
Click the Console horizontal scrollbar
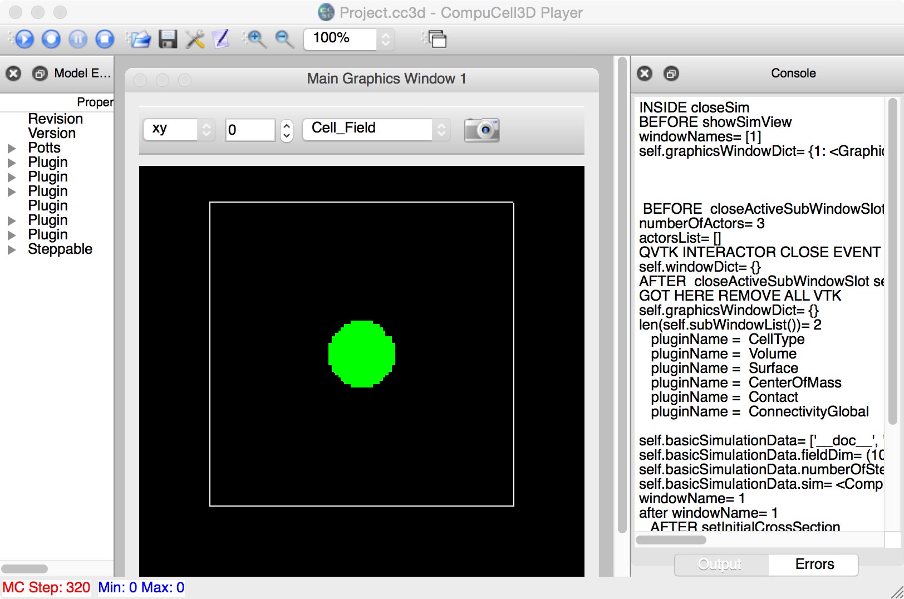671,539
